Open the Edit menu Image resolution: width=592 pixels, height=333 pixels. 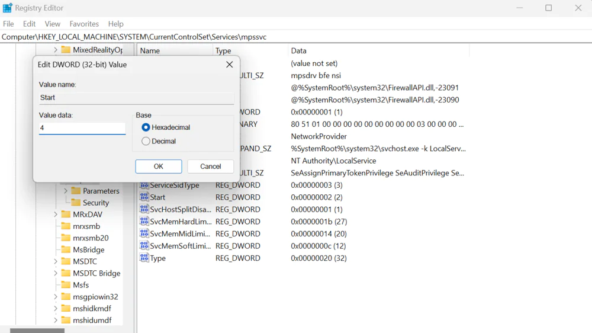(29, 24)
